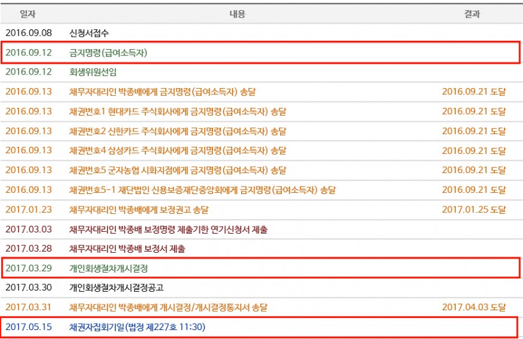Click result 2016.09.21 도달 in 삼성카드 row
Image resolution: width=523 pixels, height=339 pixels.
[474, 150]
